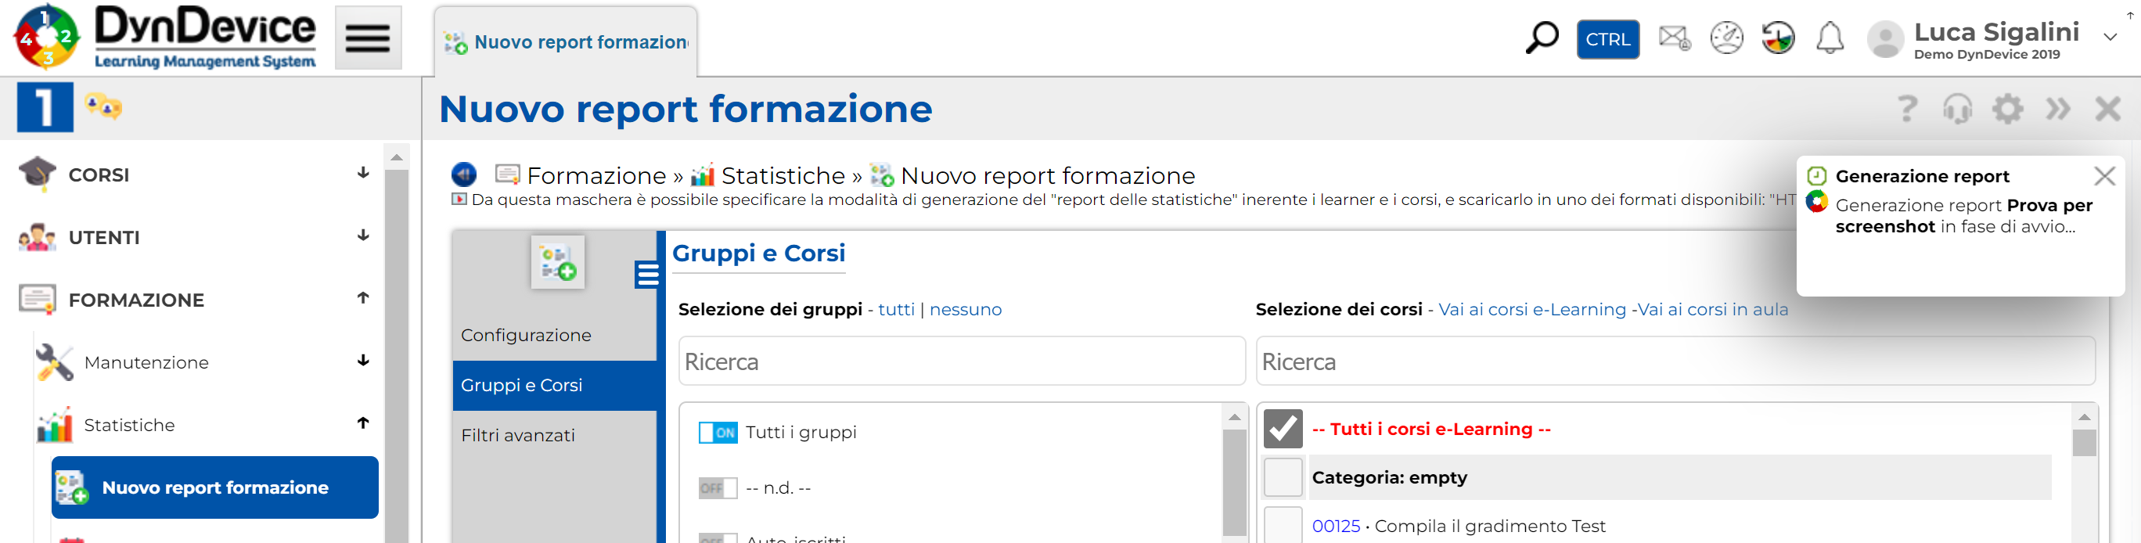Toggle the hamburger menu button
This screenshot has height=543, width=2141.
tap(369, 38)
